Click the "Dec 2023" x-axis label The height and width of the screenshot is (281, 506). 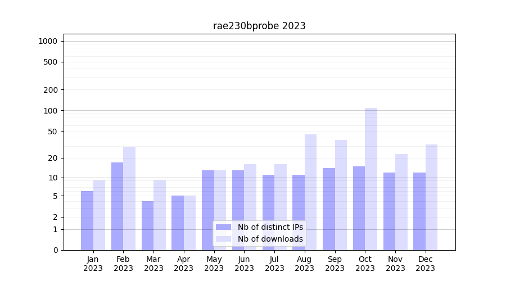click(x=426, y=264)
